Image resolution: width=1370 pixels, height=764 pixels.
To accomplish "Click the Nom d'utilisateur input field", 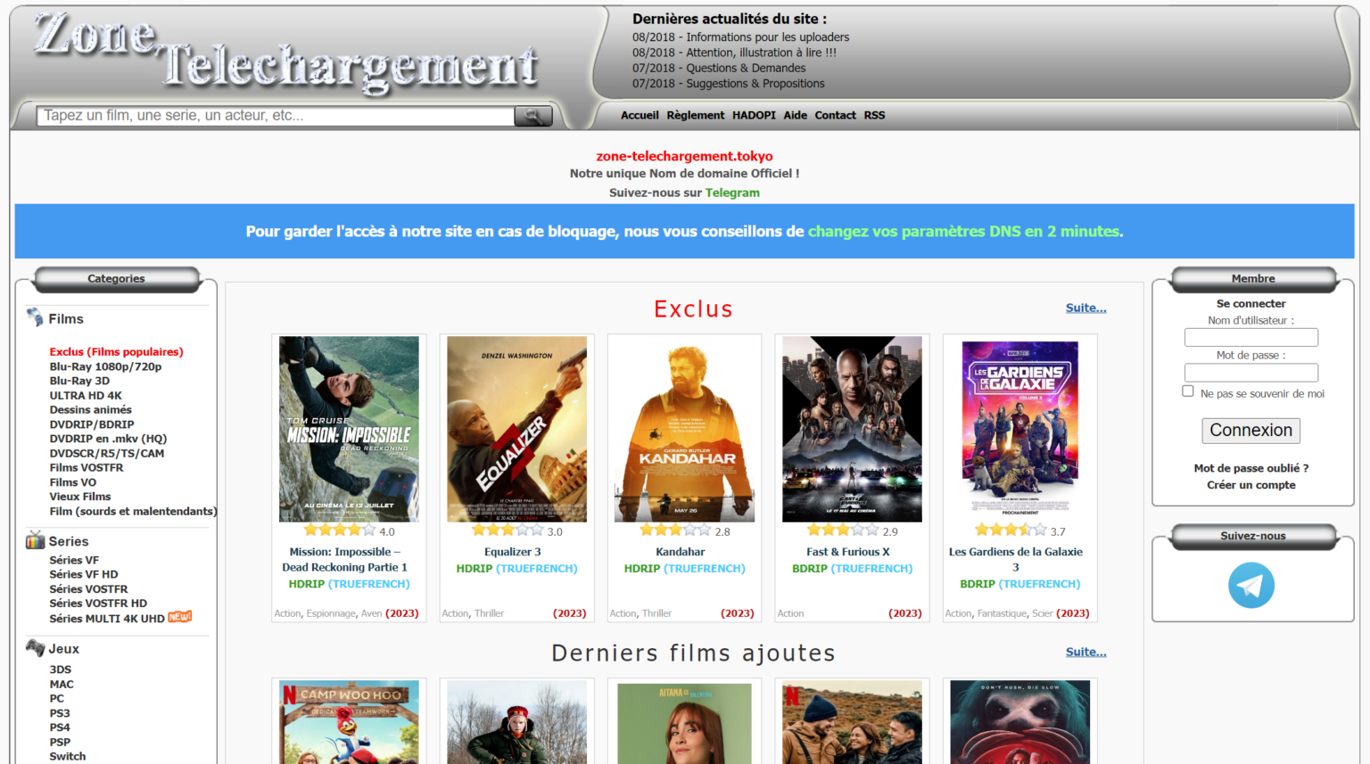I will (x=1251, y=337).
